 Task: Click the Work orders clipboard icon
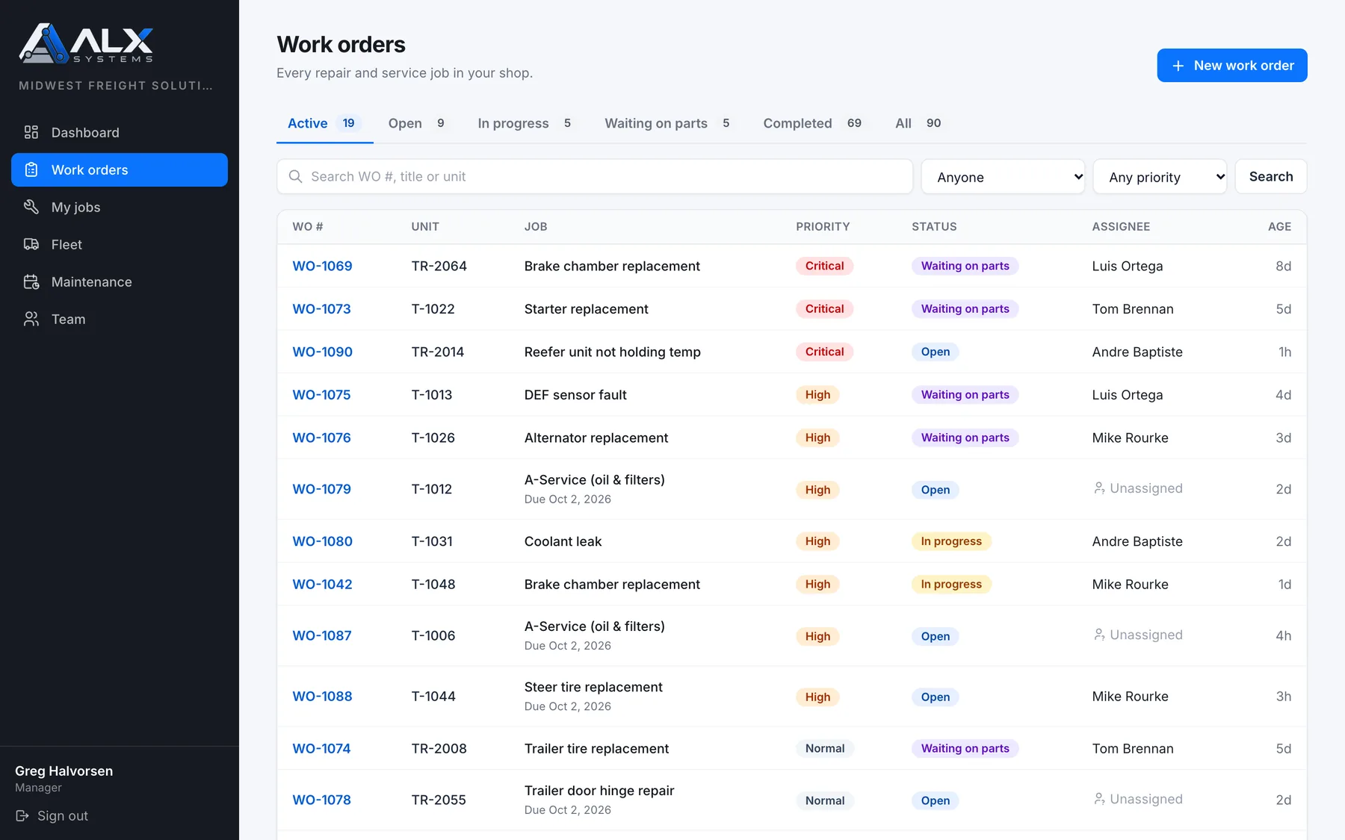(x=31, y=169)
